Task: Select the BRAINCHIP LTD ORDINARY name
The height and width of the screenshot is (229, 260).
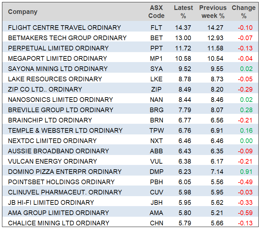Action: [x=50, y=120]
